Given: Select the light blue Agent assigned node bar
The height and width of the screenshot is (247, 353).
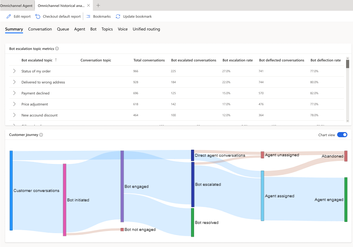Looking at the screenshot, I should click(x=262, y=196).
